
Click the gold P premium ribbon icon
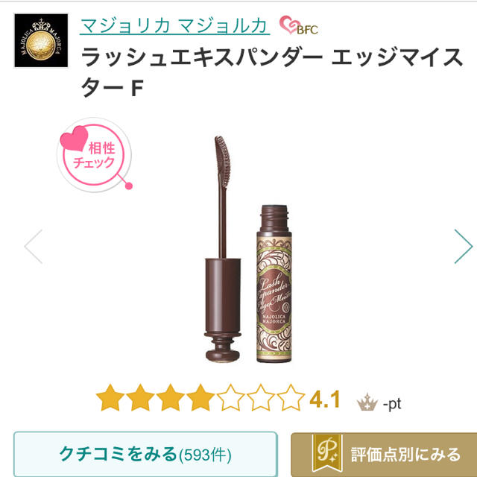pyautogui.click(x=327, y=453)
